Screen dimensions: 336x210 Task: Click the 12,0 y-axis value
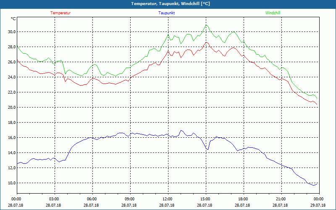click(12, 168)
